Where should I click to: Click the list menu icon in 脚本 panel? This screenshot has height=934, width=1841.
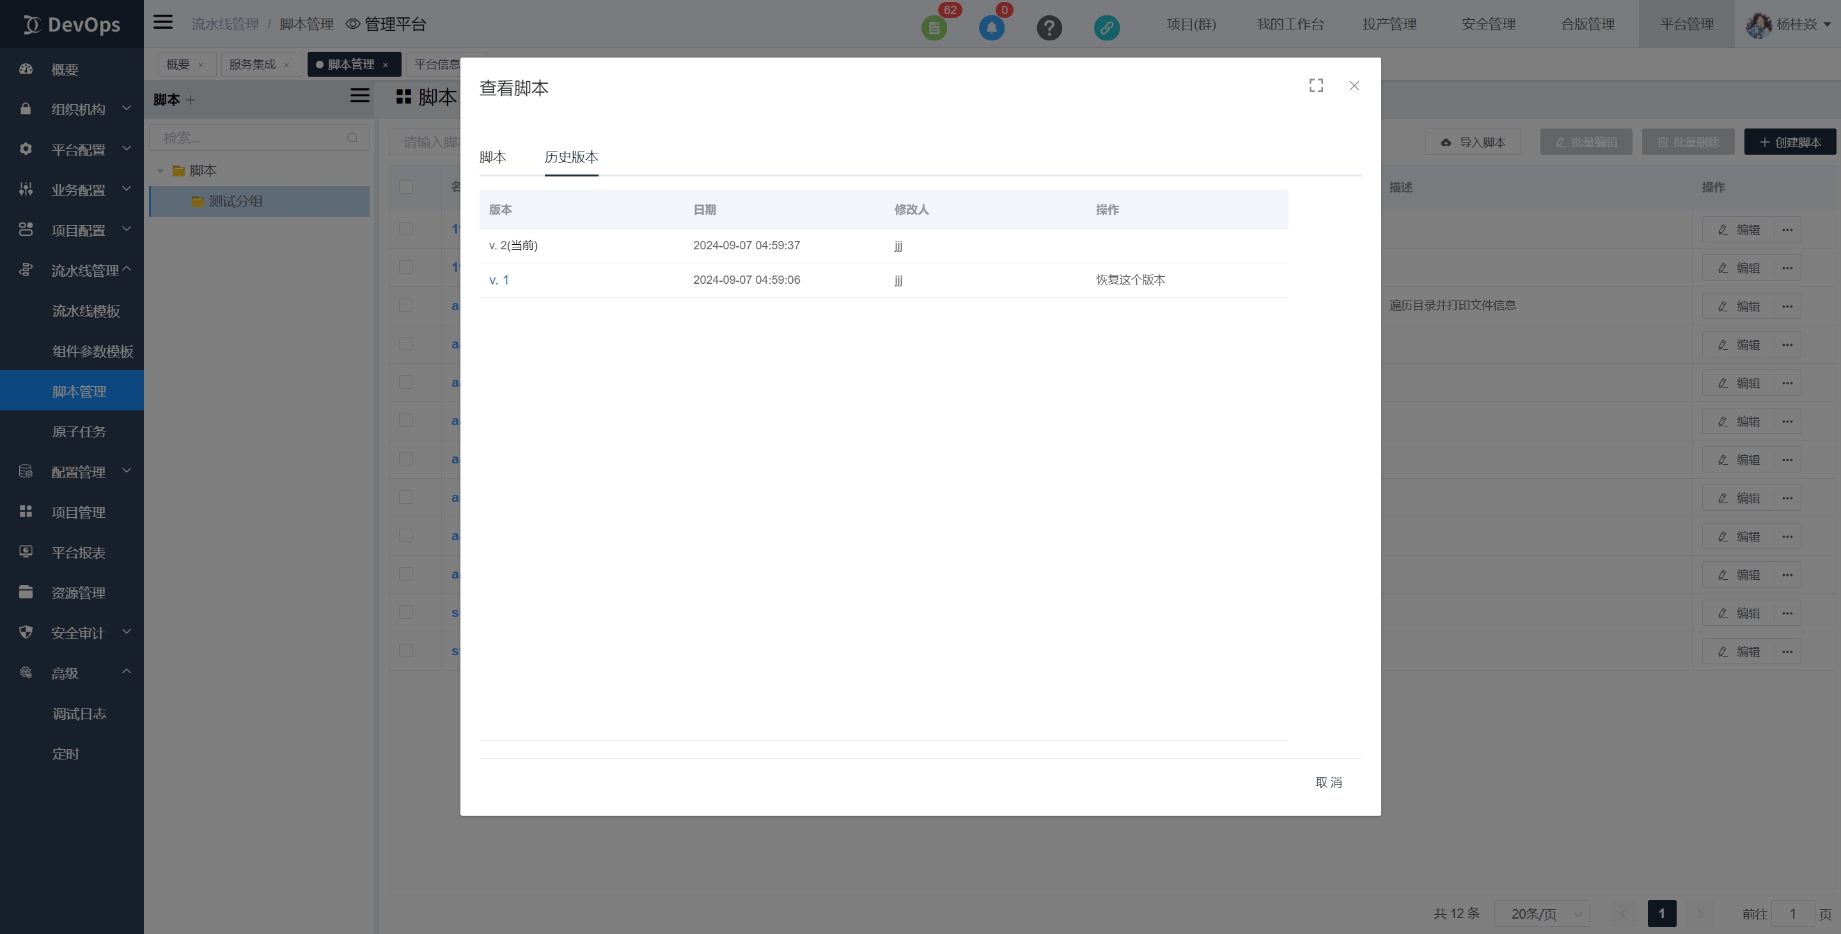[x=359, y=96]
